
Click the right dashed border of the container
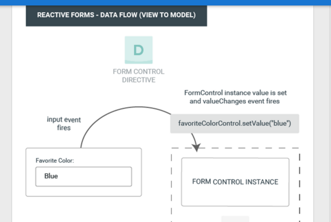click(299, 184)
